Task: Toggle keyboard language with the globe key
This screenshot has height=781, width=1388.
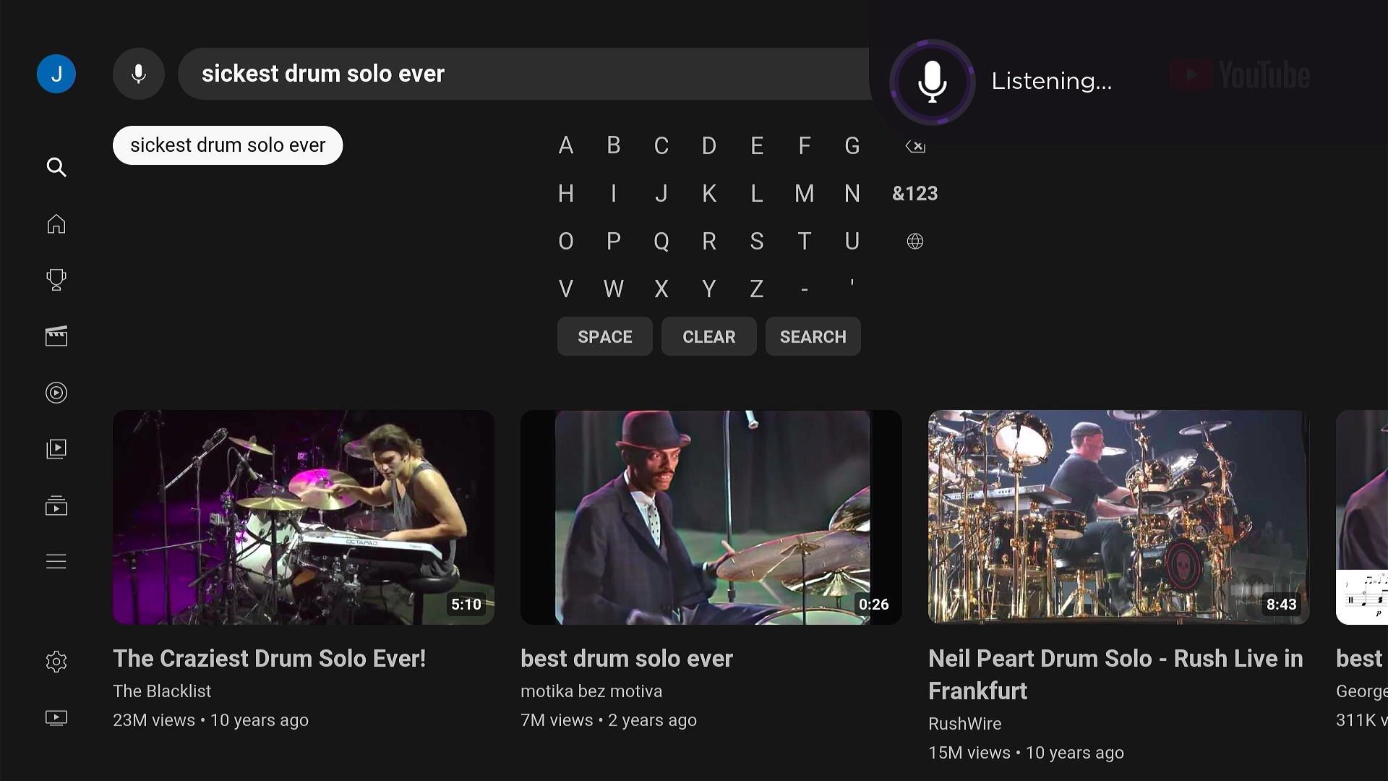Action: point(914,241)
